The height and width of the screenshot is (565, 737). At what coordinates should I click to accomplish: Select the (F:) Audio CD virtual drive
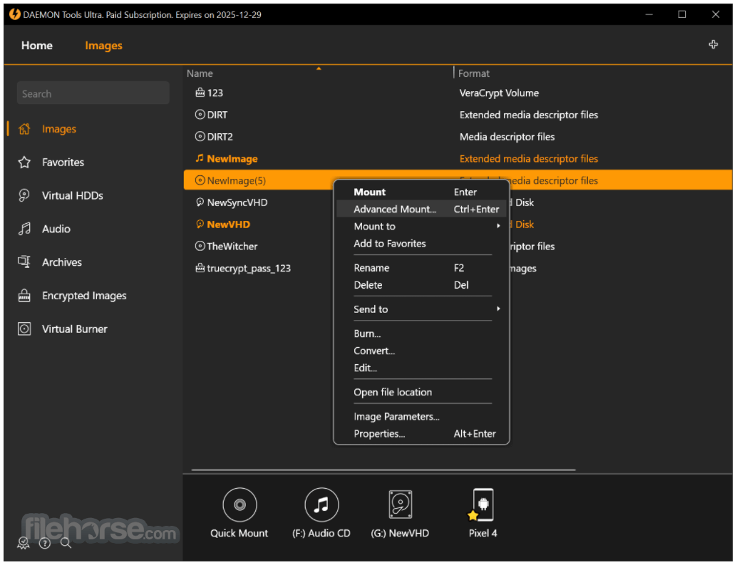point(321,505)
